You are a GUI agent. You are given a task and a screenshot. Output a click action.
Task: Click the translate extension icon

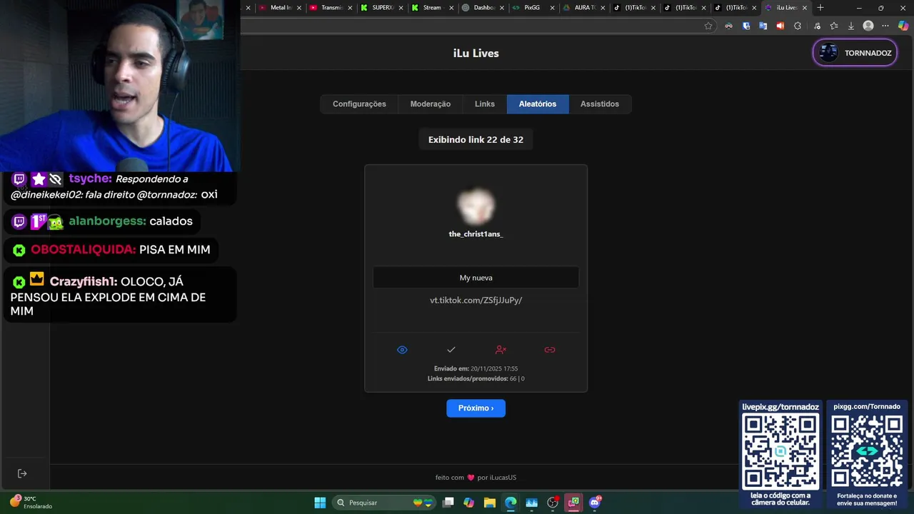[763, 26]
